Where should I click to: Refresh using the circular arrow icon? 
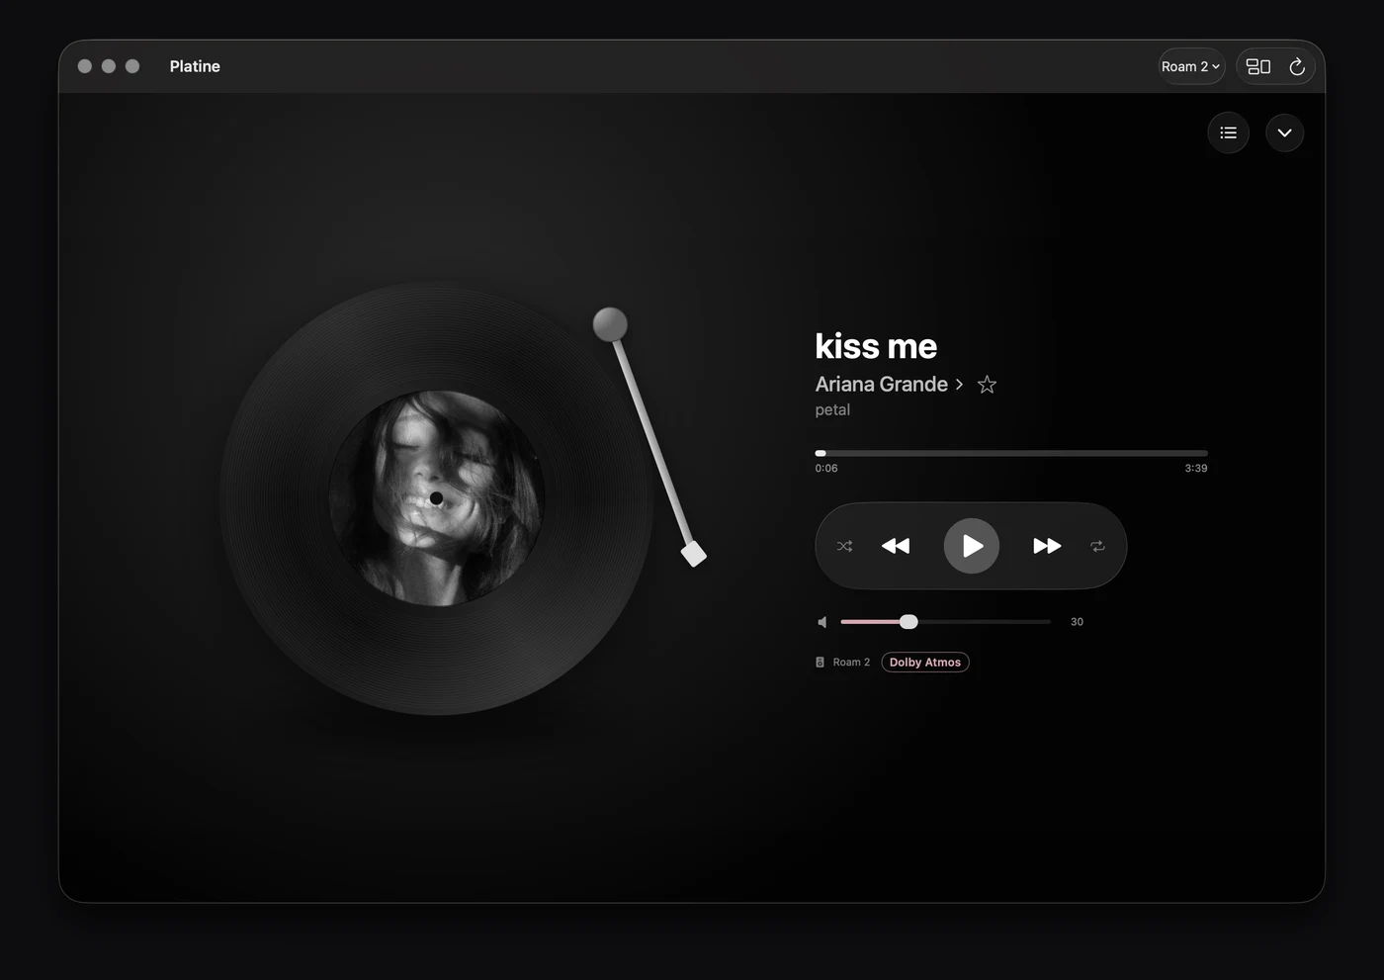1297,66
